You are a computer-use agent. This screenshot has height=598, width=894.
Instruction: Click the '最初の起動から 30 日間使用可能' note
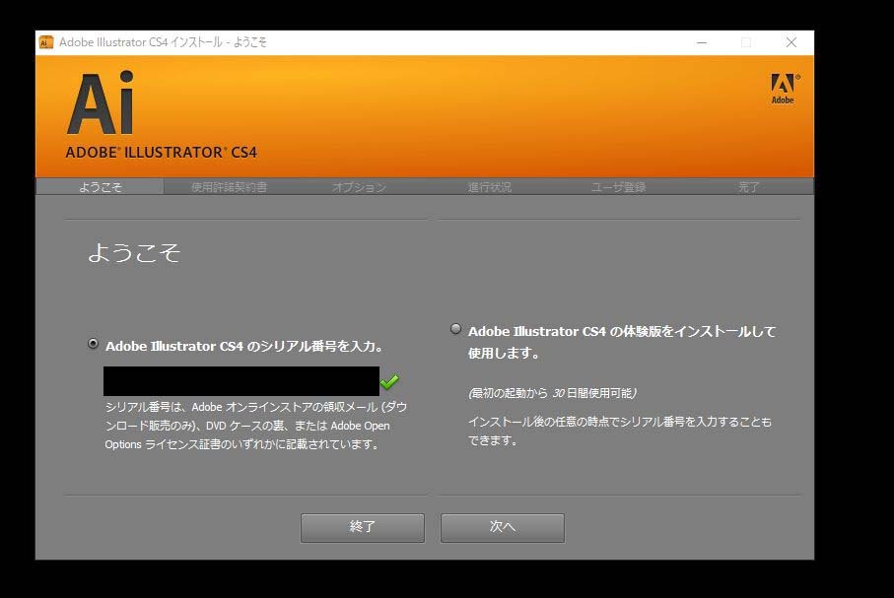tap(553, 393)
